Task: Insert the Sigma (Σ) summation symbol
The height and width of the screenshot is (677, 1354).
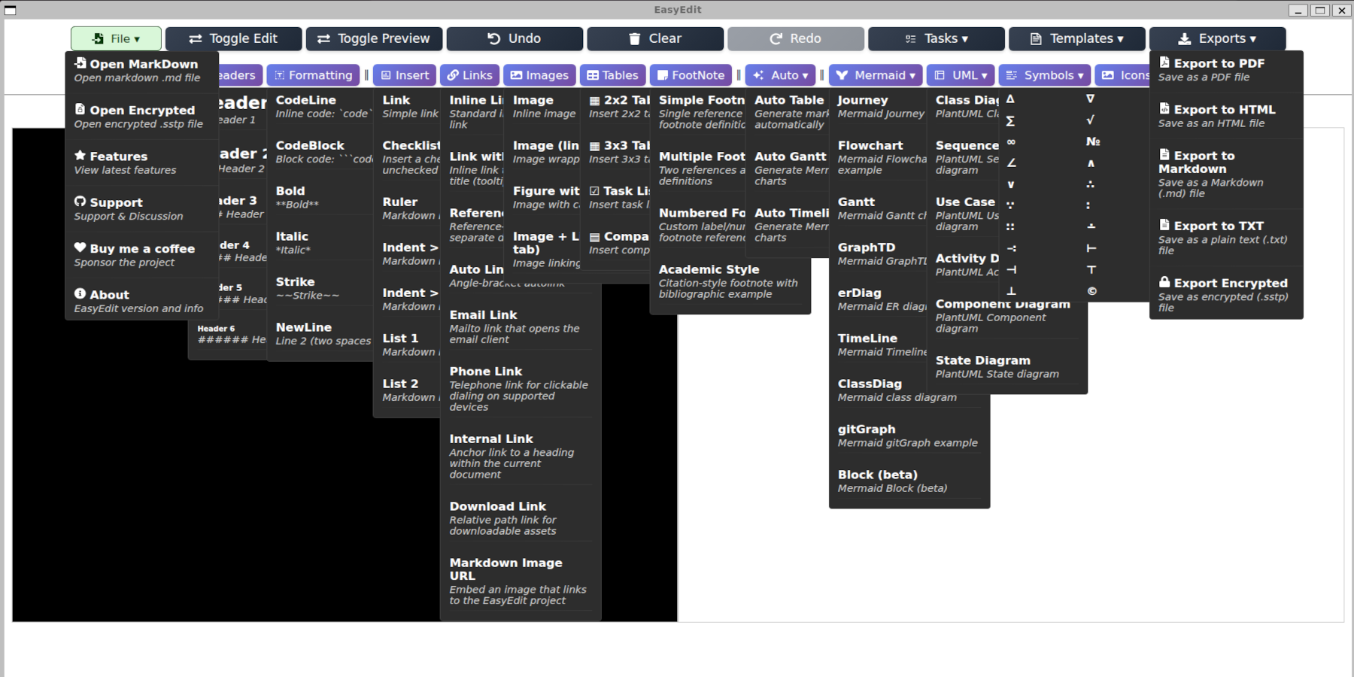Action: point(1010,120)
